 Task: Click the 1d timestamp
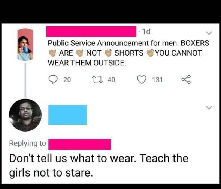[146, 32]
